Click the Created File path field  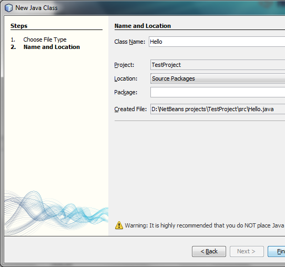218,109
